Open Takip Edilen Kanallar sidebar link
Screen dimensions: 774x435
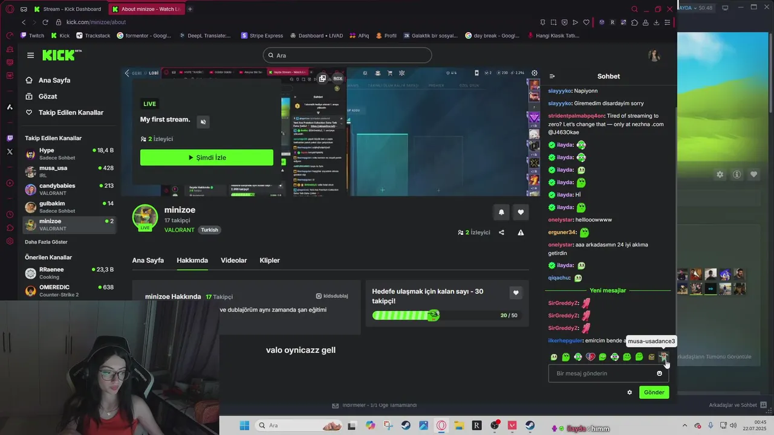coord(71,112)
